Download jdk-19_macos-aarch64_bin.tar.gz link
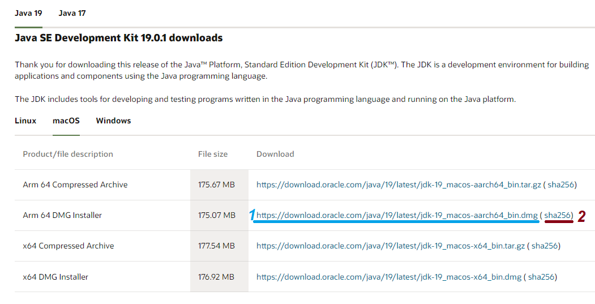 click(399, 185)
